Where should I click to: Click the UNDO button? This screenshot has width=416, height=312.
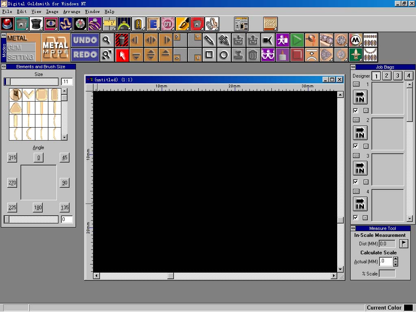85,40
